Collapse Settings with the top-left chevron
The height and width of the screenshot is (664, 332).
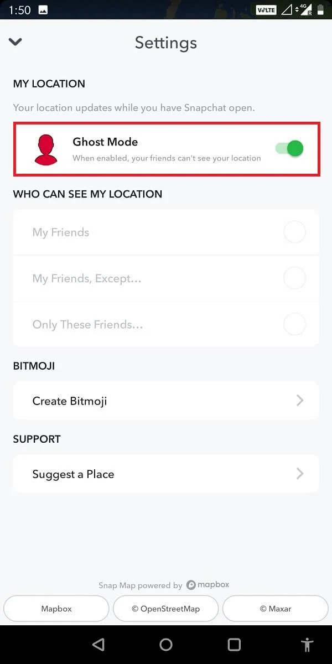point(15,41)
